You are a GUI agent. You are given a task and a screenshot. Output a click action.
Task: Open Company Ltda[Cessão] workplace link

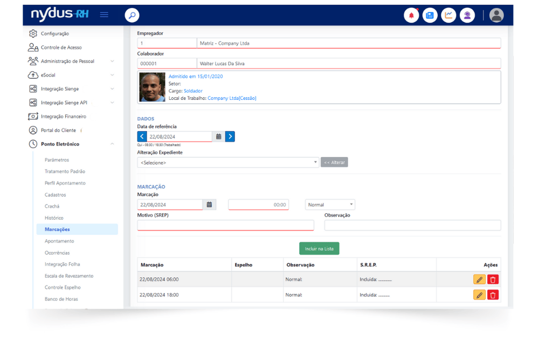[x=232, y=98]
